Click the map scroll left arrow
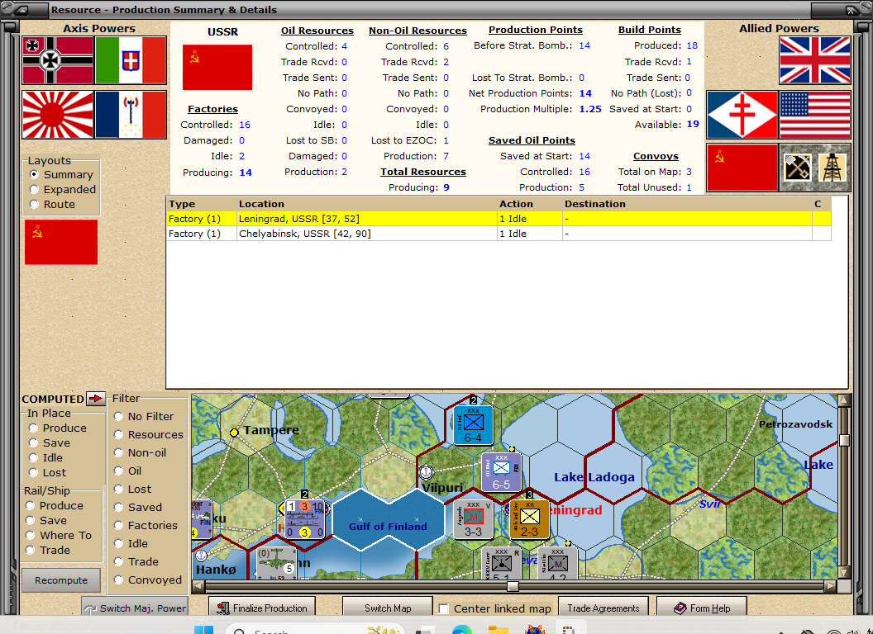This screenshot has width=873, height=634. [x=198, y=586]
